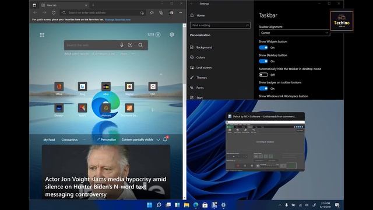Open the notification center icon
This screenshot has width=373, height=210.
click(x=337, y=205)
